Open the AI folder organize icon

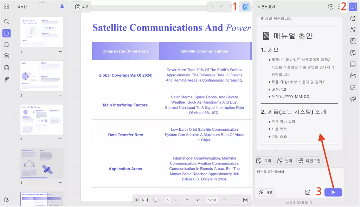point(353,76)
